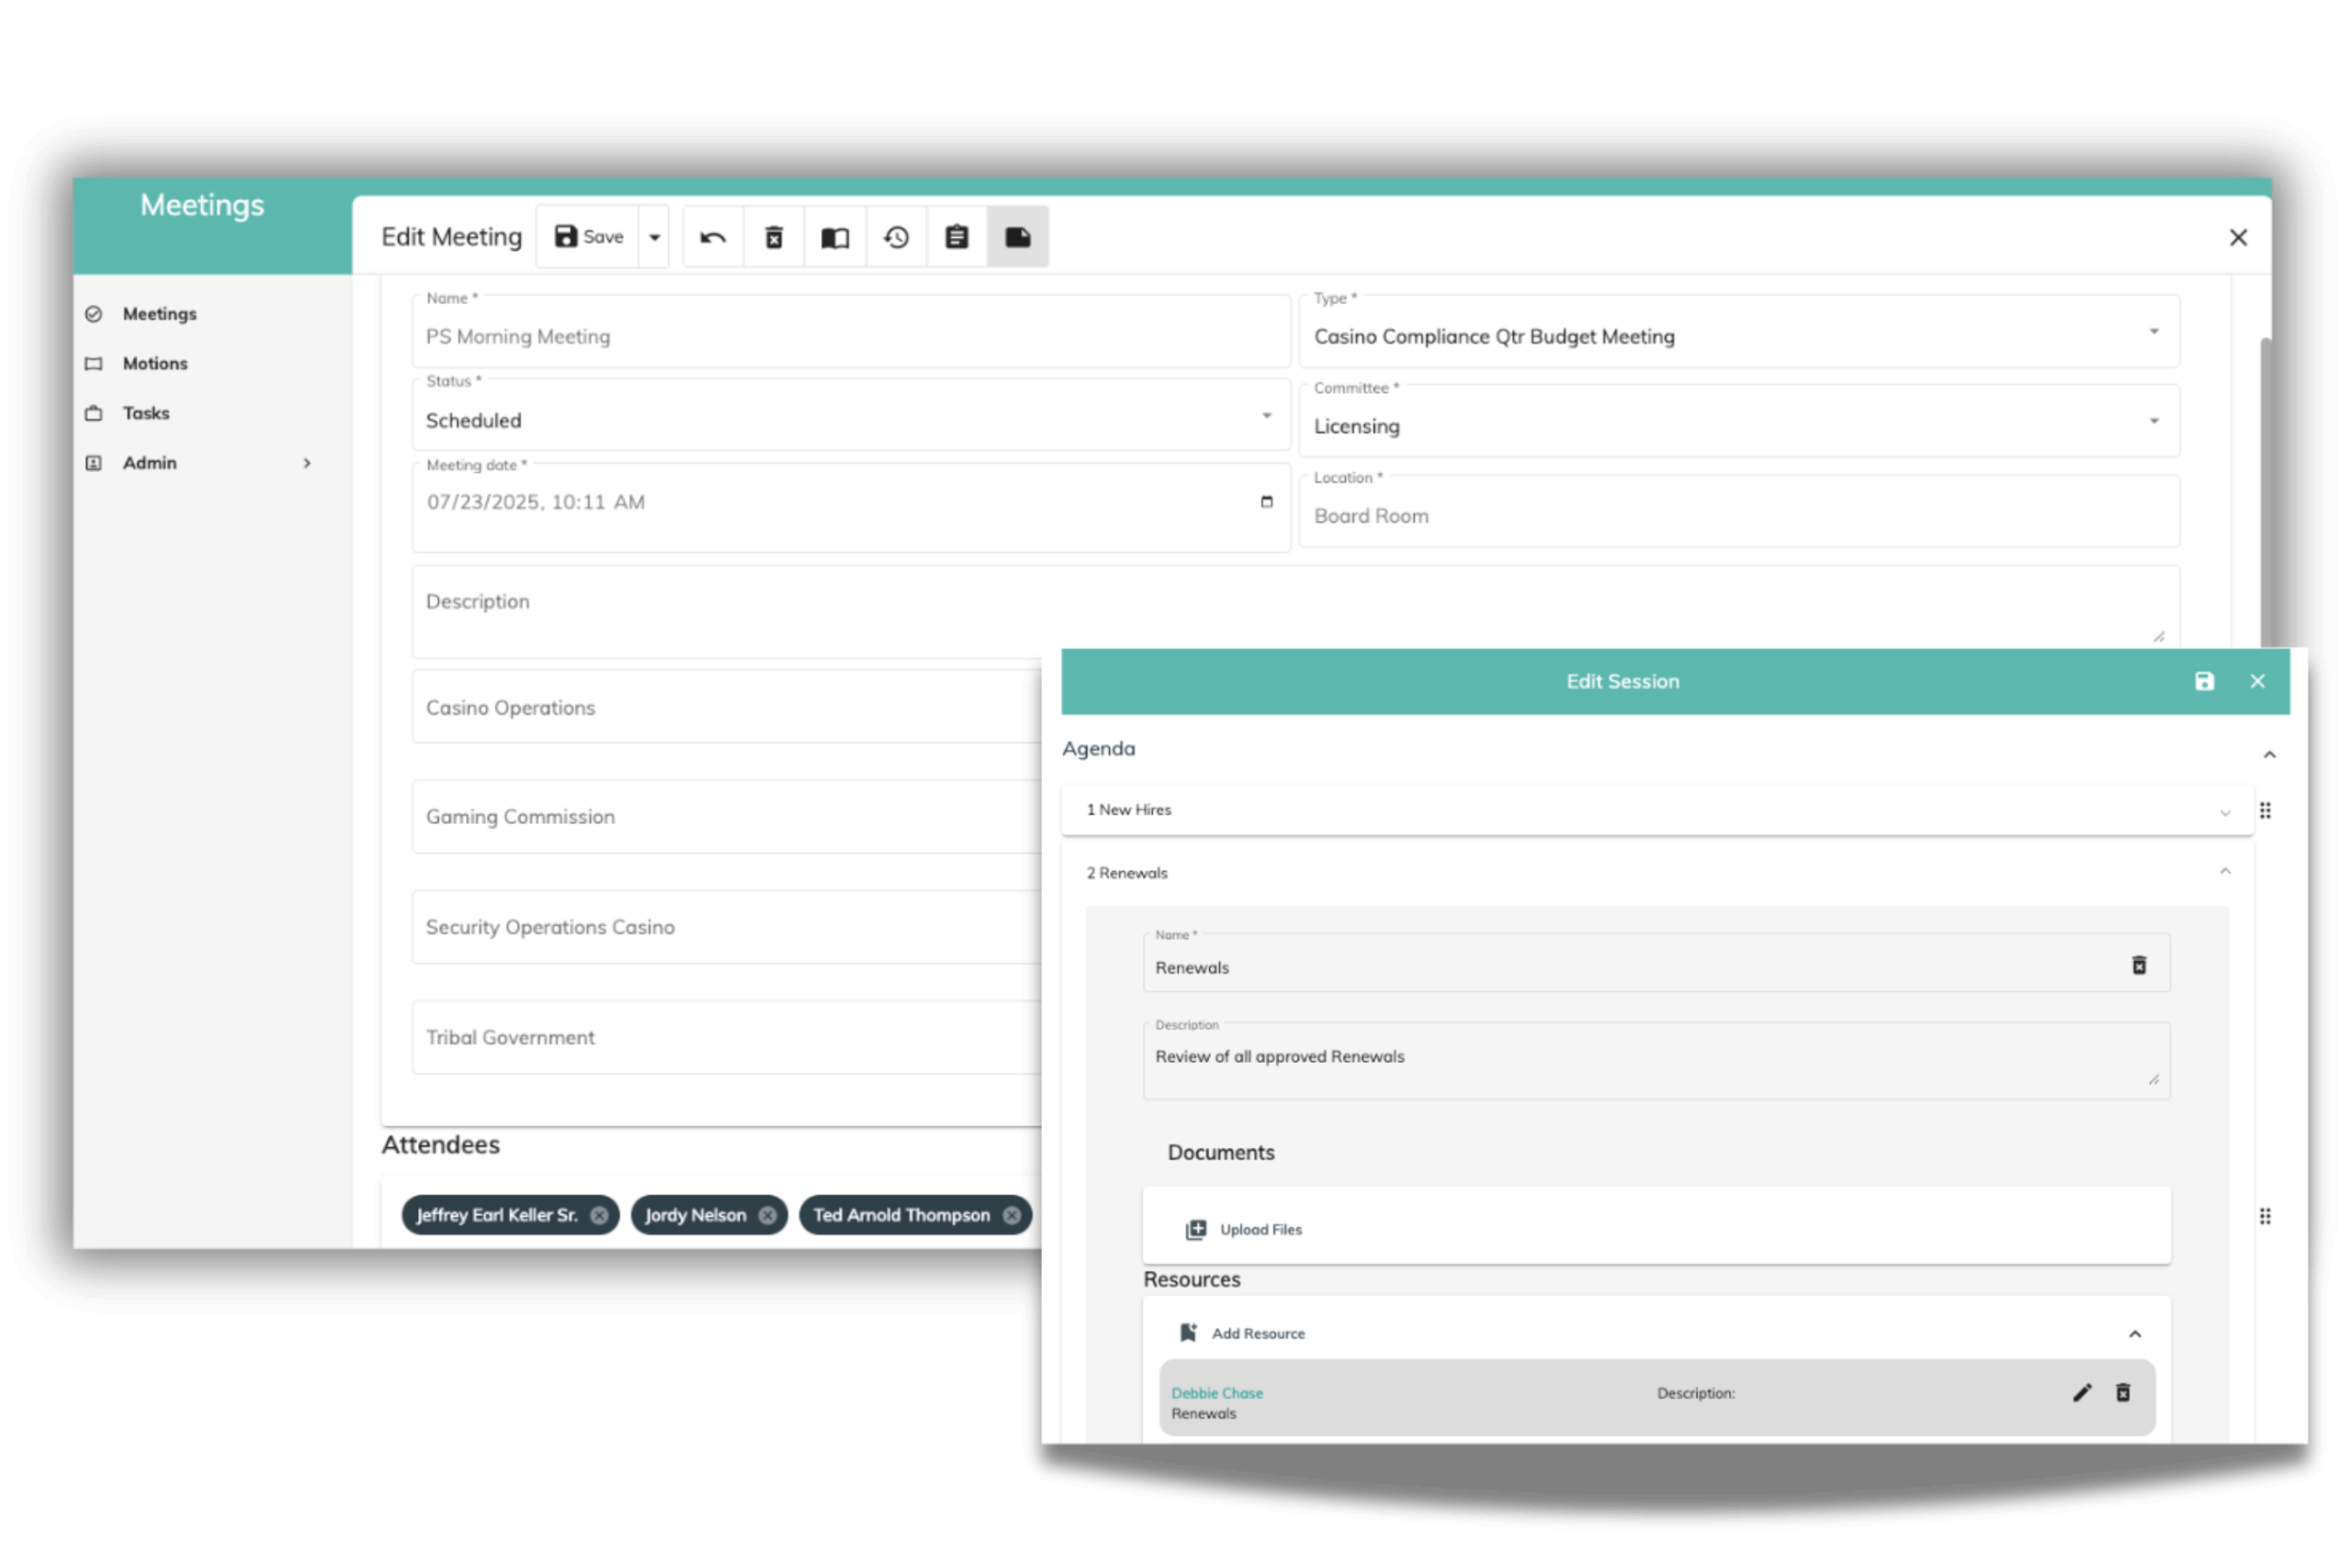The width and height of the screenshot is (2352, 1568).
Task: Remove Jordy Nelson from attendees
Action: point(767,1215)
